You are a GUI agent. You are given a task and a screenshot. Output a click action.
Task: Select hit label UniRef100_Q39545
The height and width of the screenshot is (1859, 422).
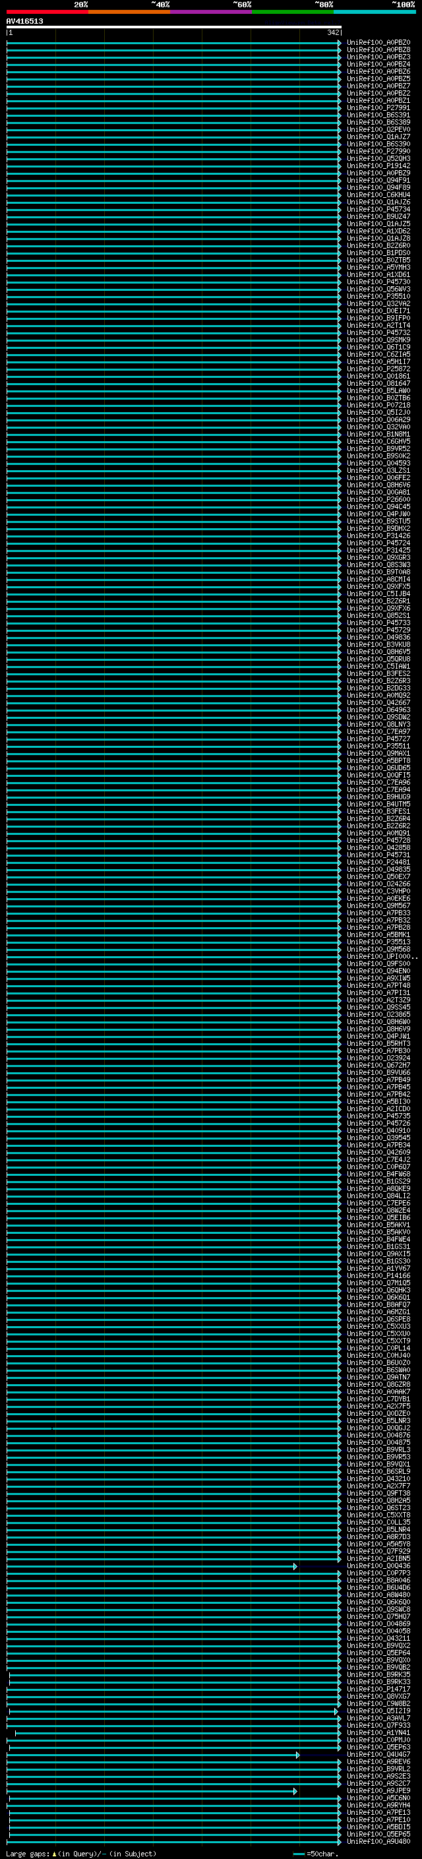pos(378,1138)
